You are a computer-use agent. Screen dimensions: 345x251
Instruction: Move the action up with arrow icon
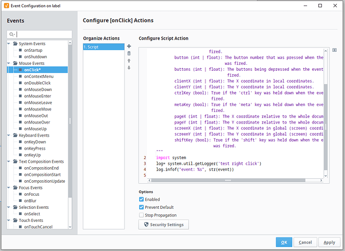[x=129, y=61]
